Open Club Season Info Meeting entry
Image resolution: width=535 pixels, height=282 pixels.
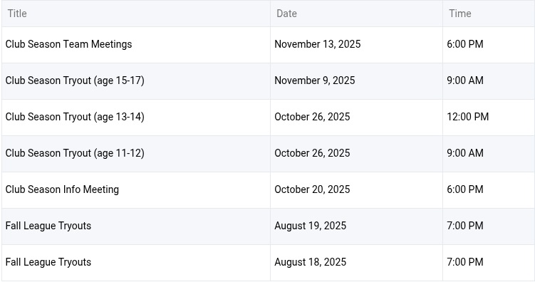(62, 189)
